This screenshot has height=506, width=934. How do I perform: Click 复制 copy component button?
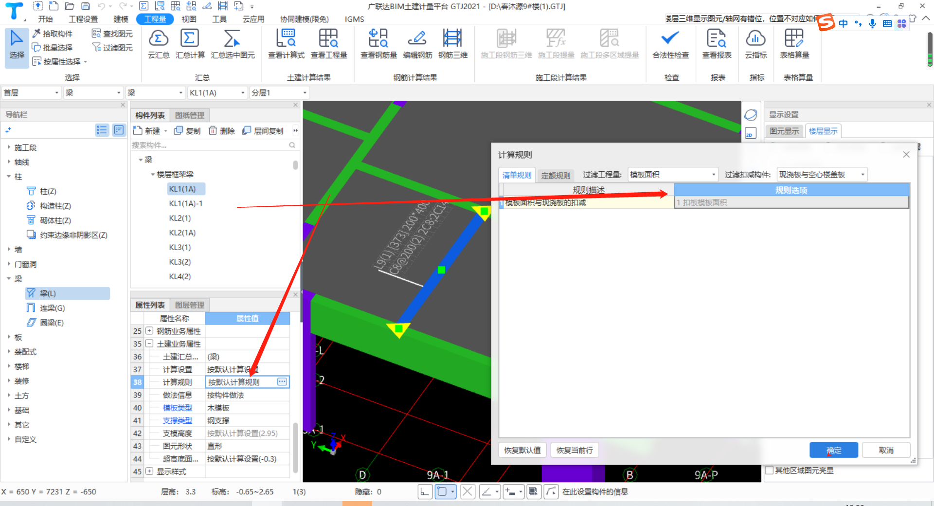point(187,130)
